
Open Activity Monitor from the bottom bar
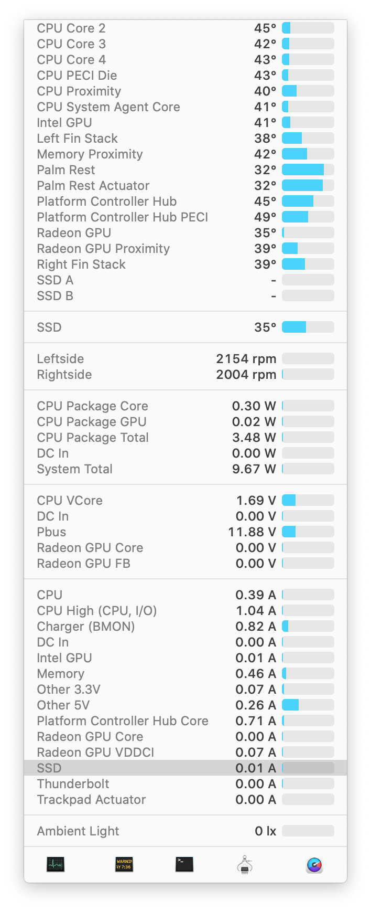(55, 864)
